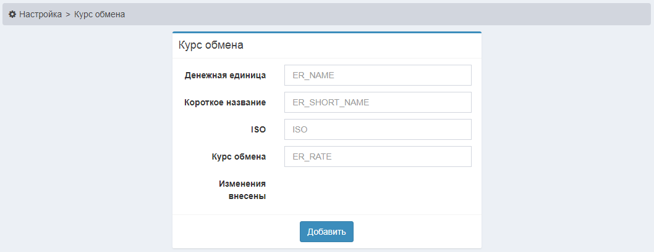This screenshot has height=252, width=654.
Task: Select Курс обмена in the breadcrumb bar
Action: coord(100,14)
